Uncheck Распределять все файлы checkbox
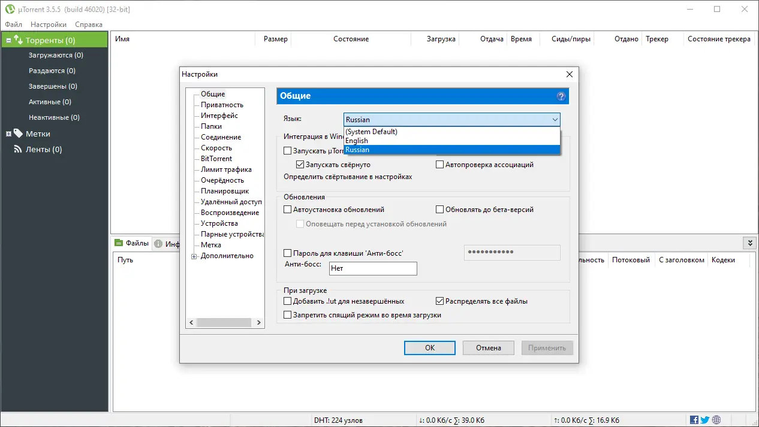This screenshot has width=759, height=427. [439, 301]
